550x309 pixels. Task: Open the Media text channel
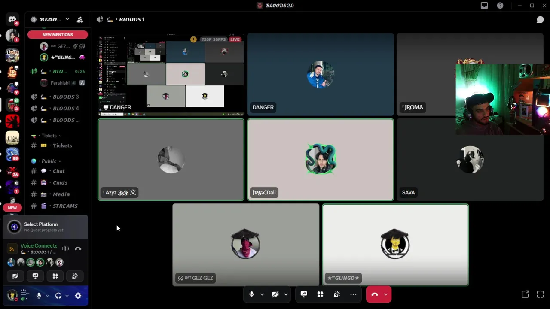pos(58,194)
